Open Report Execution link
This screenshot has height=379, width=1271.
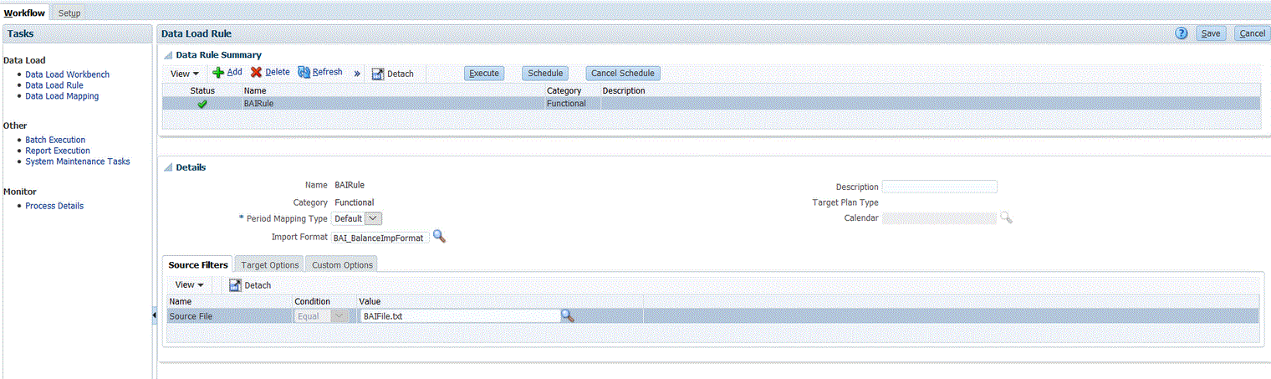click(58, 151)
